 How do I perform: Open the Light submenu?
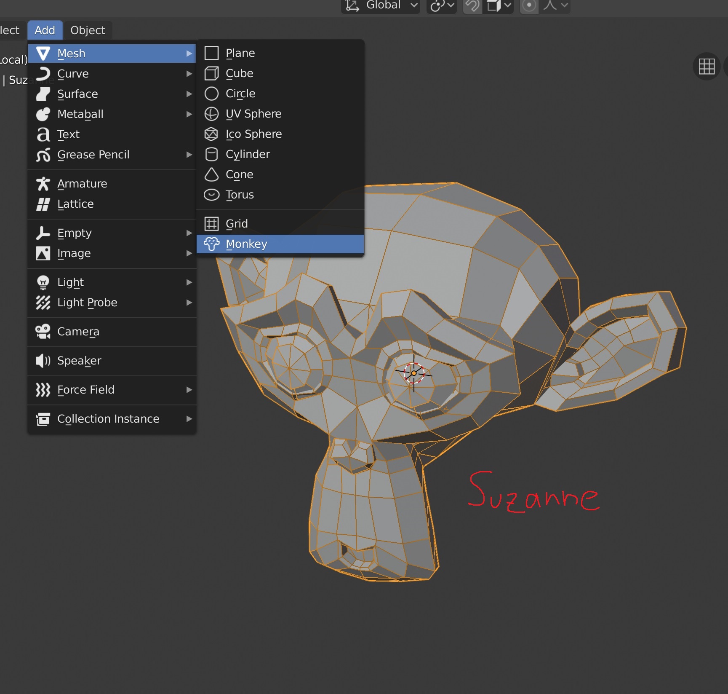click(x=112, y=282)
